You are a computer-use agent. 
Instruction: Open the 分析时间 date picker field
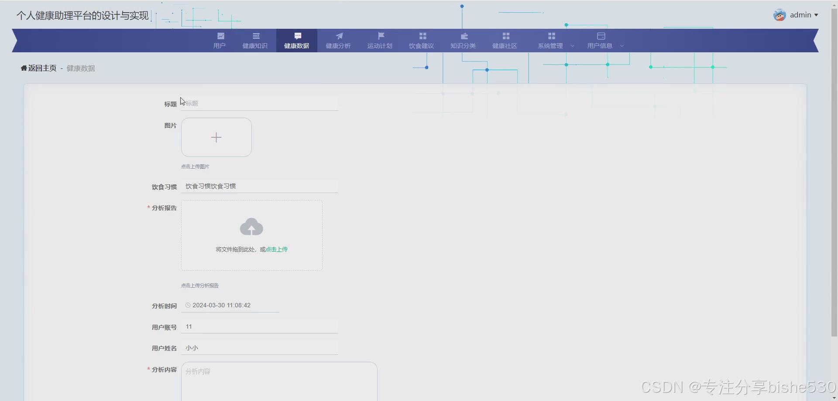pyautogui.click(x=230, y=306)
